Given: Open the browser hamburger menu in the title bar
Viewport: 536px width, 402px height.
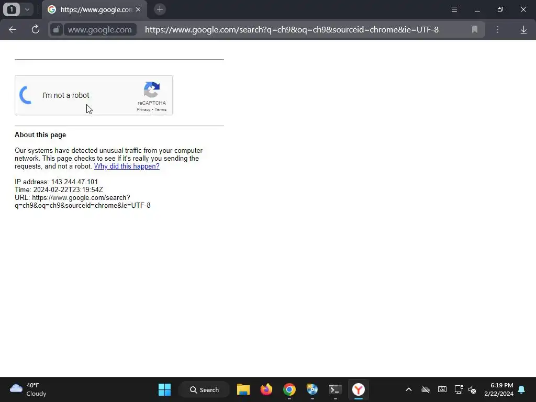Looking at the screenshot, I should coord(454,9).
